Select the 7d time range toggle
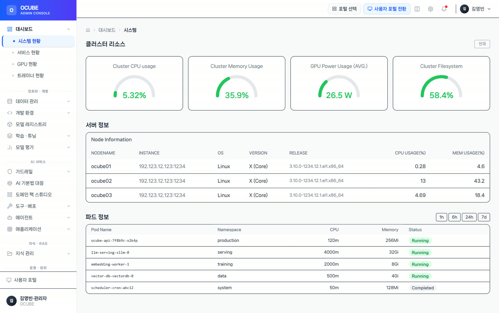Image resolution: width=499 pixels, height=313 pixels. click(x=484, y=217)
